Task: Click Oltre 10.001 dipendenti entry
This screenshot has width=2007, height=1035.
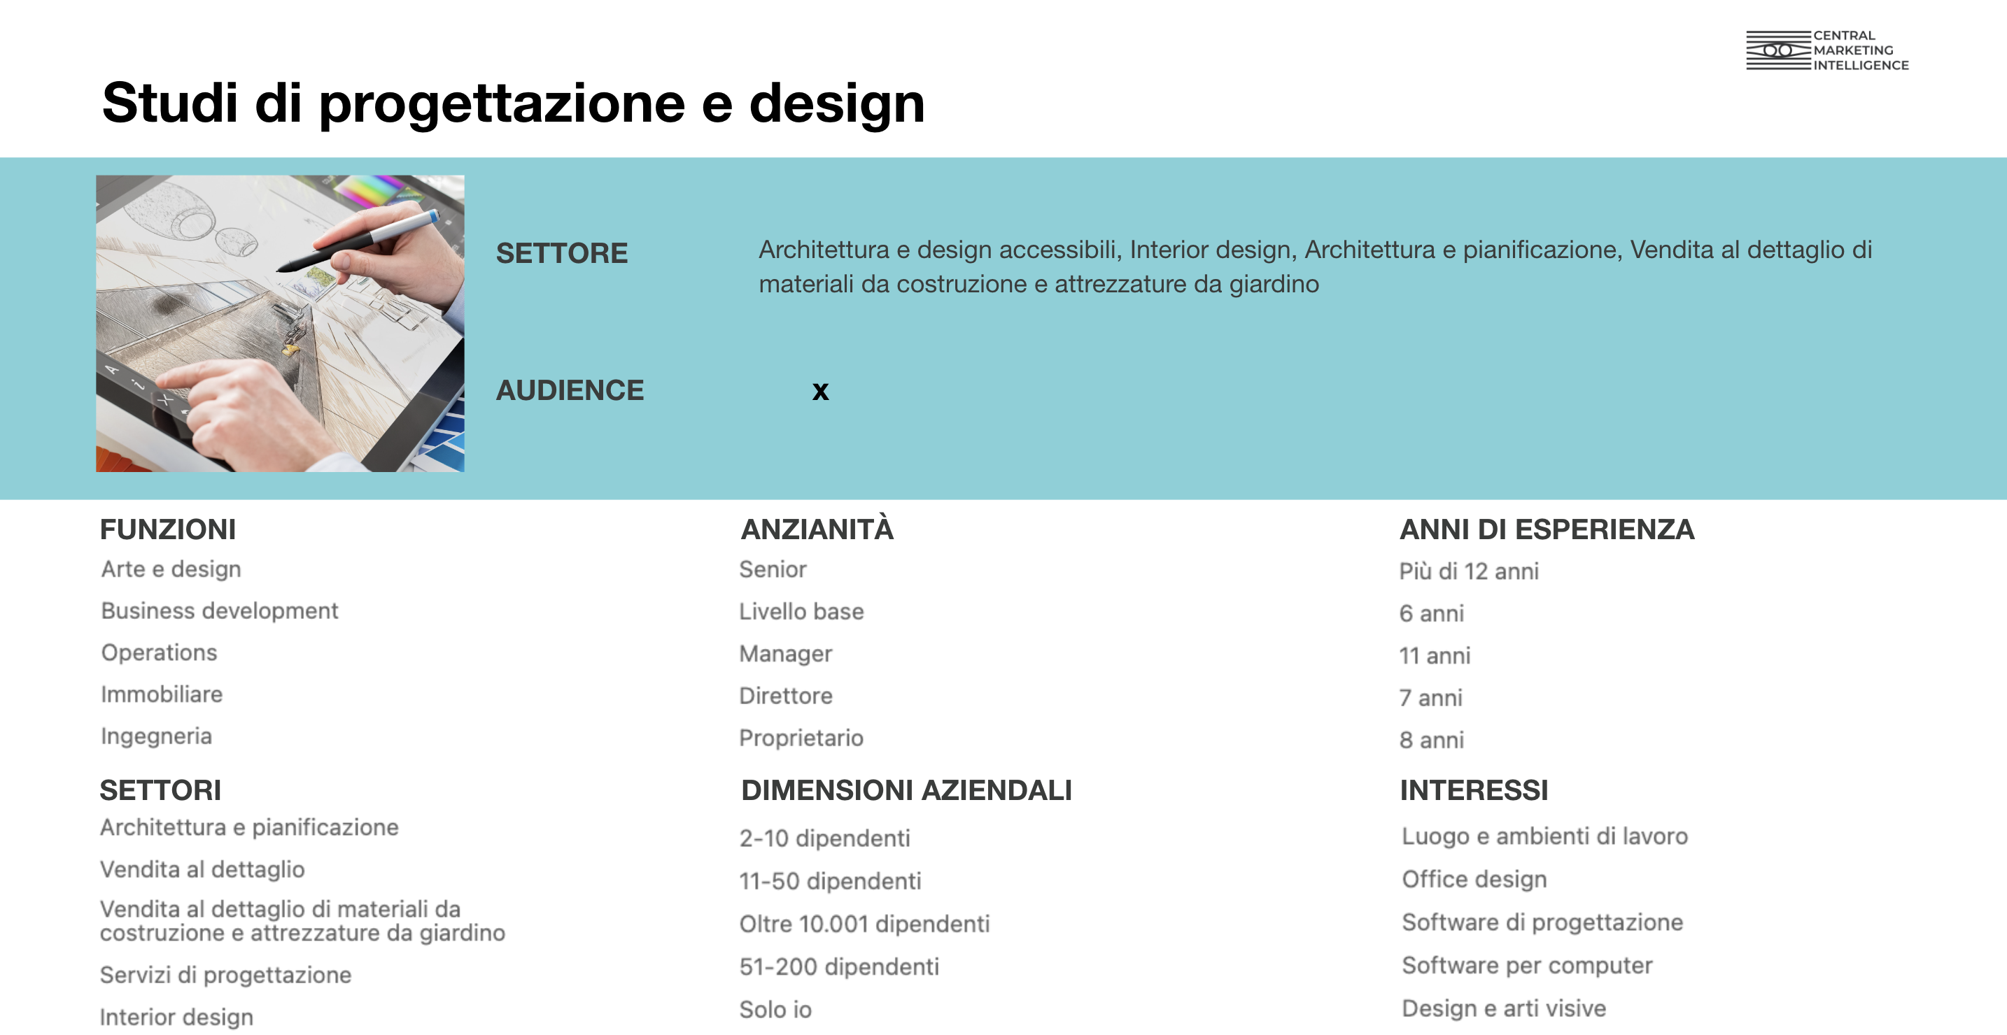Action: (864, 924)
